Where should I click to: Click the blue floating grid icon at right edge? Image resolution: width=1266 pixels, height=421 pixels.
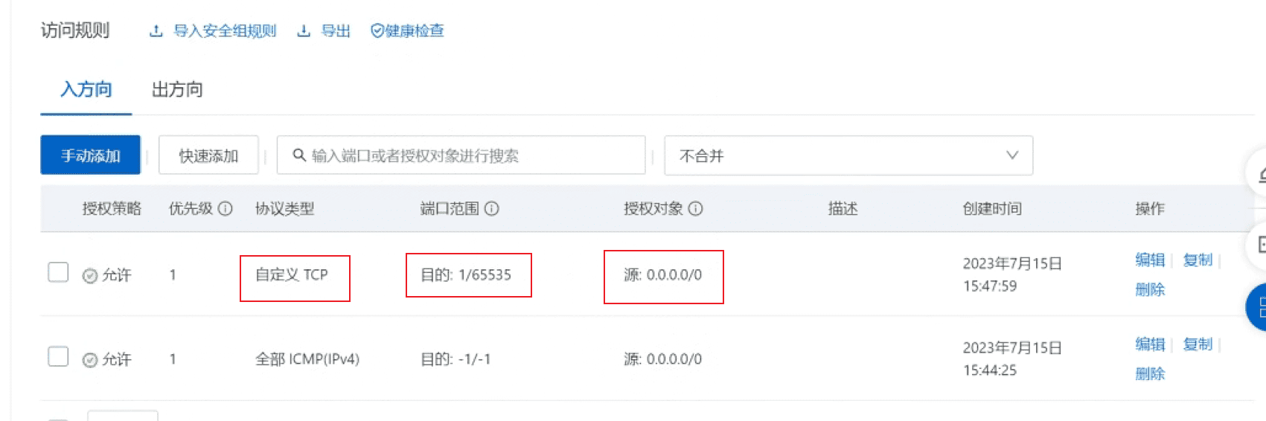pos(1257,307)
